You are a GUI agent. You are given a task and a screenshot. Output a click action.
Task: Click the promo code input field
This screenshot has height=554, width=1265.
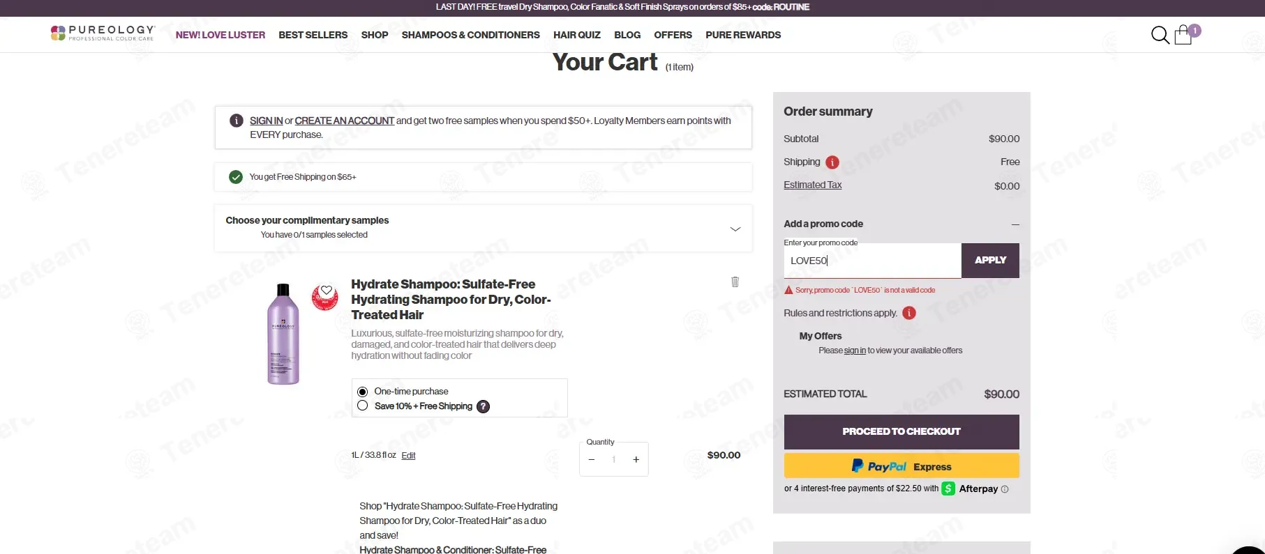872,261
